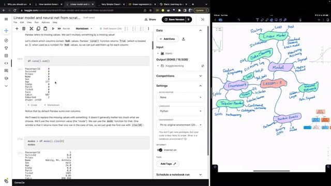
Task: Click the Run All fast-forward button
Action: pos(64,28)
